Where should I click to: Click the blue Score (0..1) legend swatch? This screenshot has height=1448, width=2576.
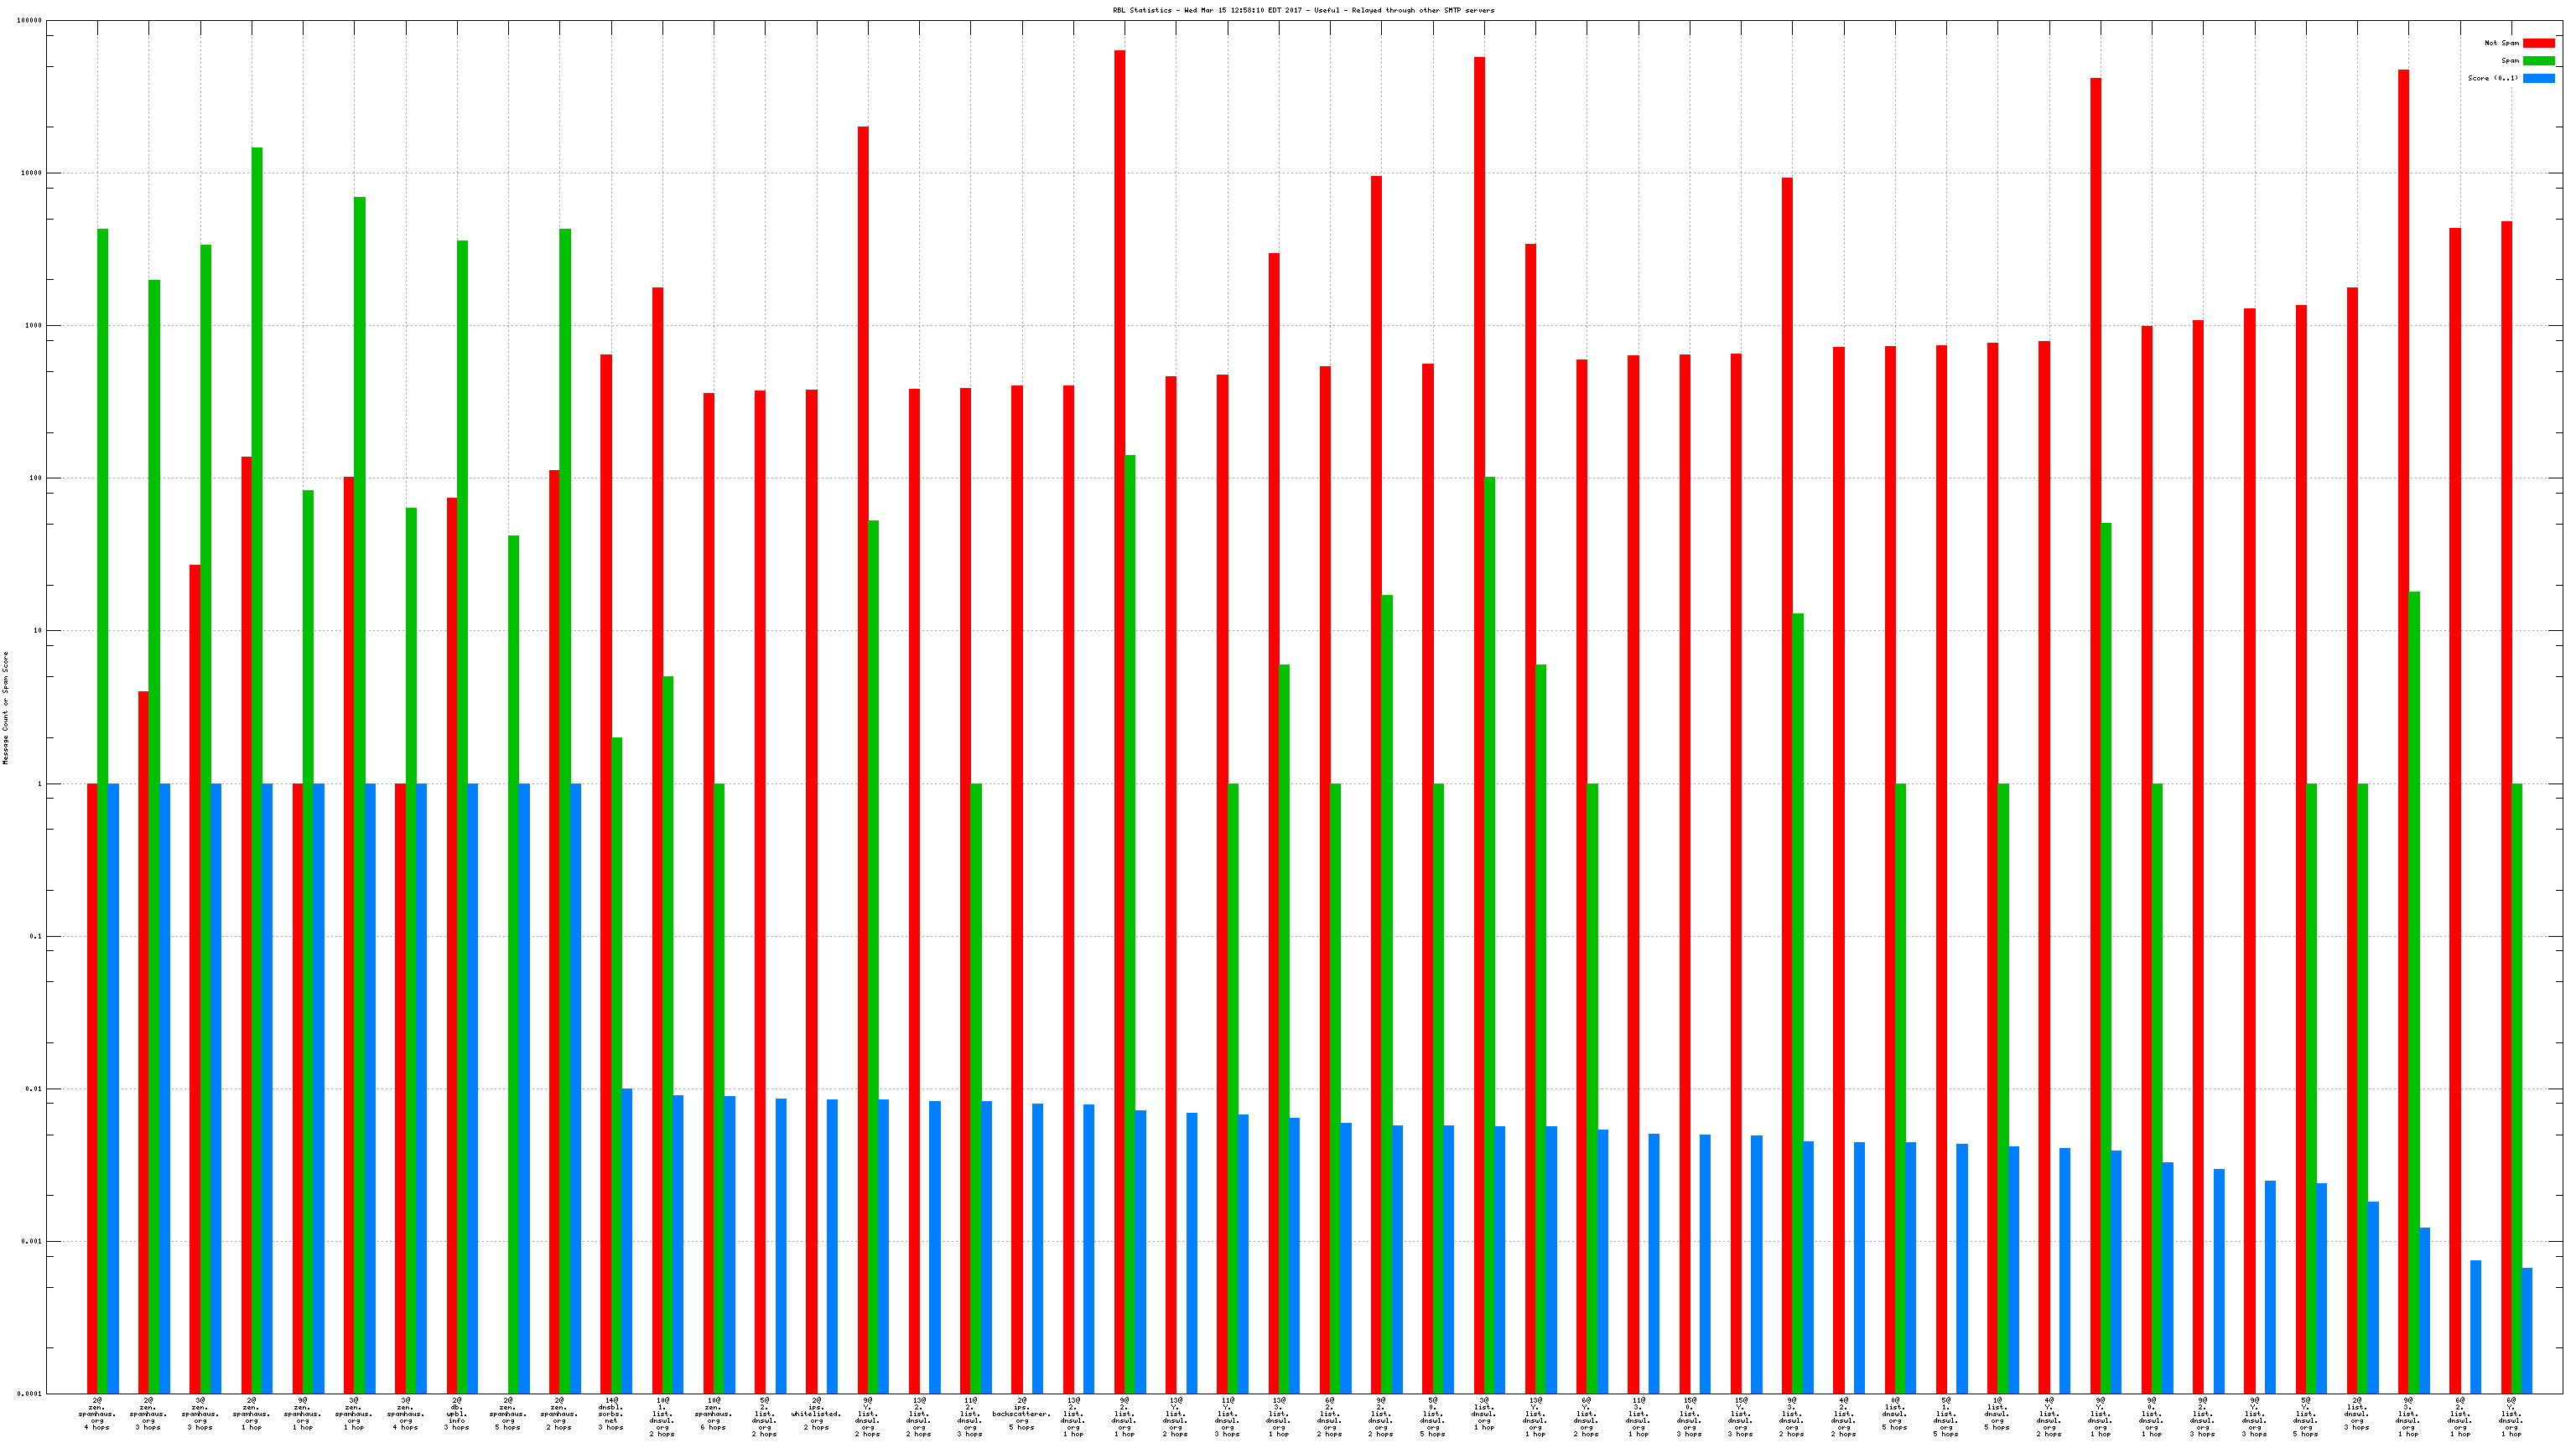coord(2538,78)
